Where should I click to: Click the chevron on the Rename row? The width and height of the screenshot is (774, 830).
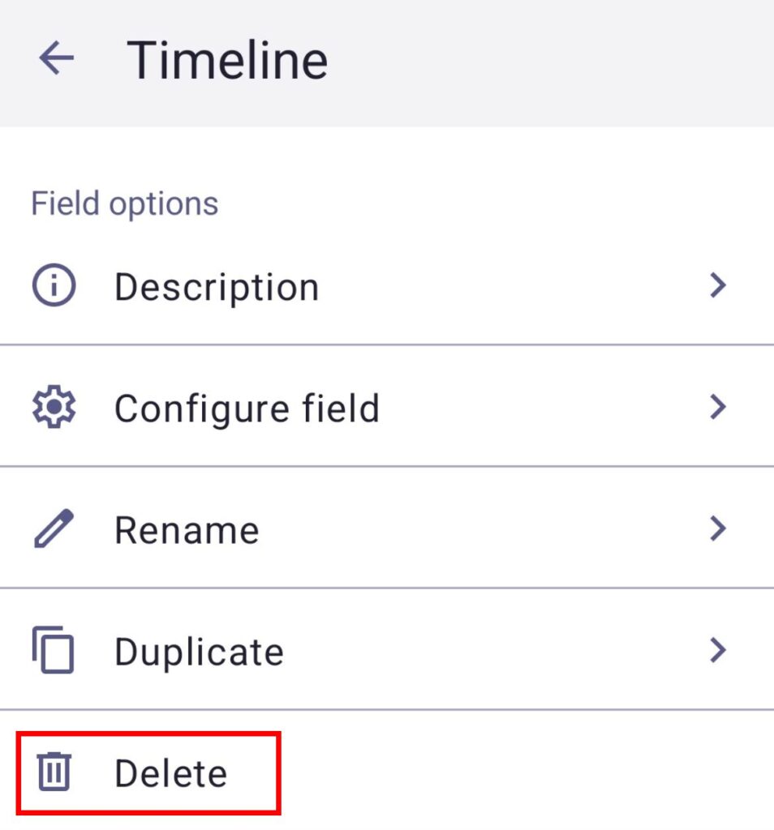717,528
